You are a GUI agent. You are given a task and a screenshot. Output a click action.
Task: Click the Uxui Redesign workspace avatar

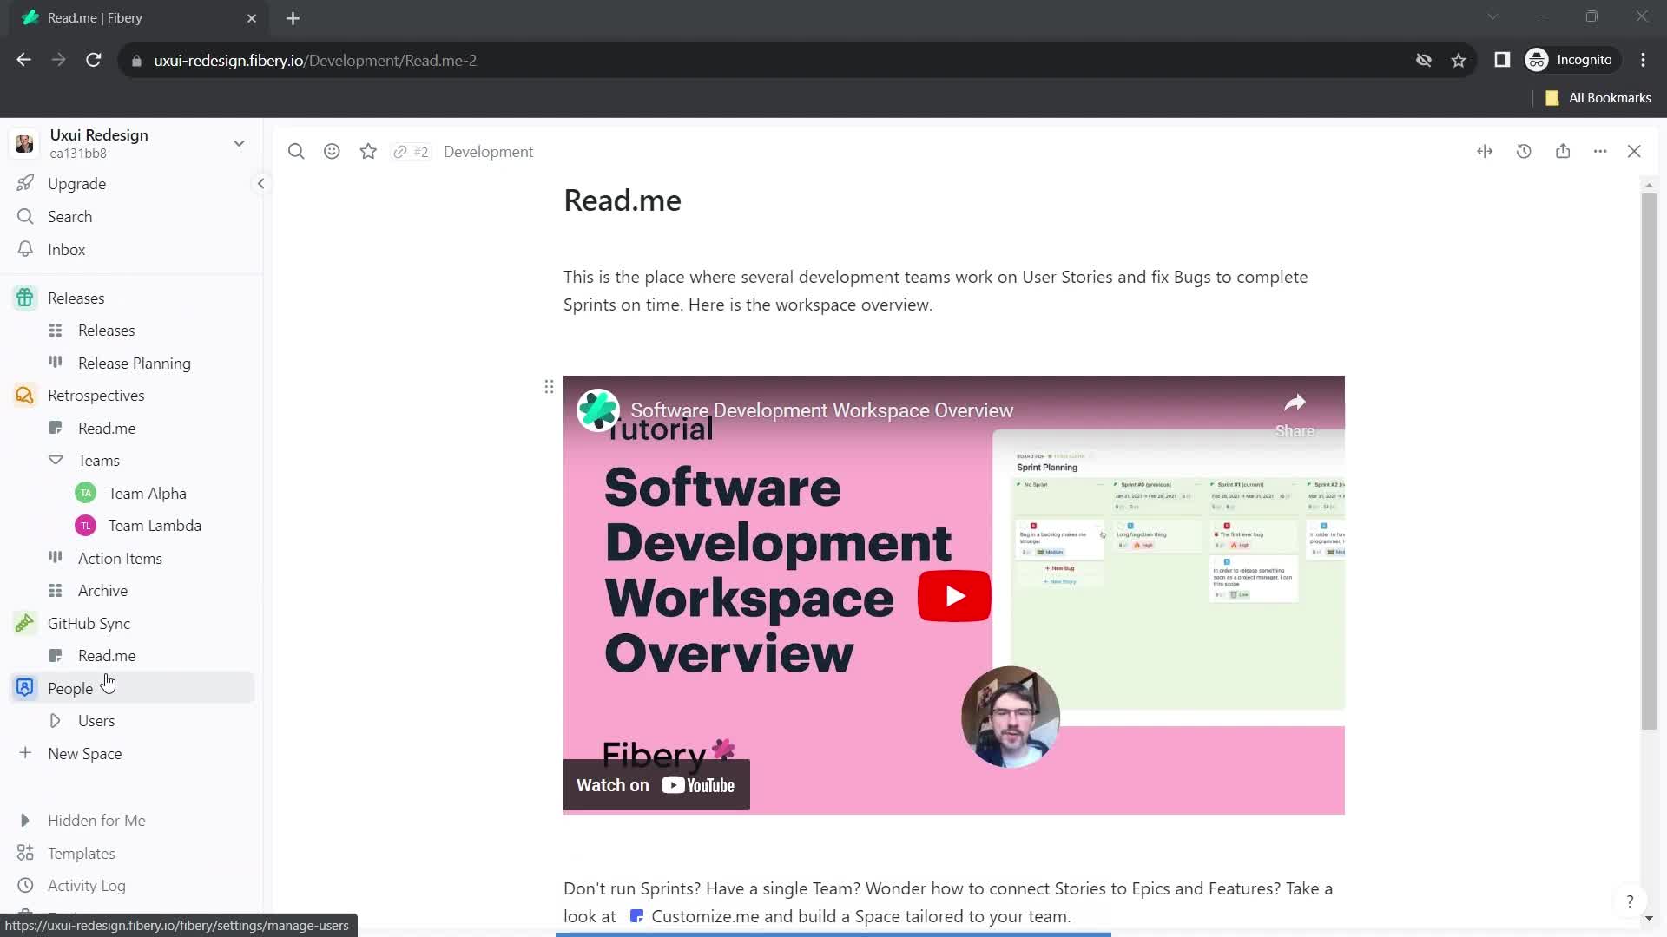coord(24,144)
